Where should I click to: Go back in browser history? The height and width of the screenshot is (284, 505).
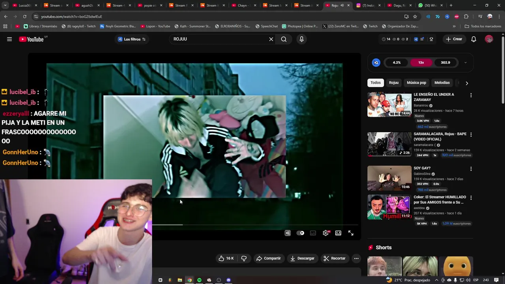6,17
